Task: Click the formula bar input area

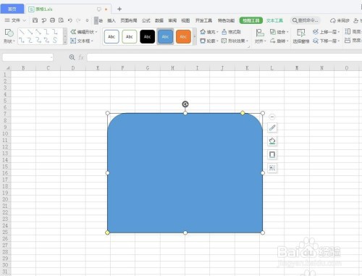Action: pos(224,57)
